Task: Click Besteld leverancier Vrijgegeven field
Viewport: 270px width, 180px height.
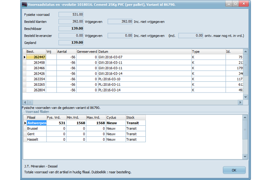Action: pyautogui.click(x=71, y=36)
